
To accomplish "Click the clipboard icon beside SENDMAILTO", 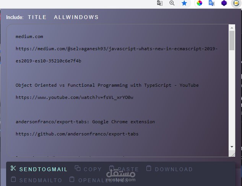I will tap(13, 179).
